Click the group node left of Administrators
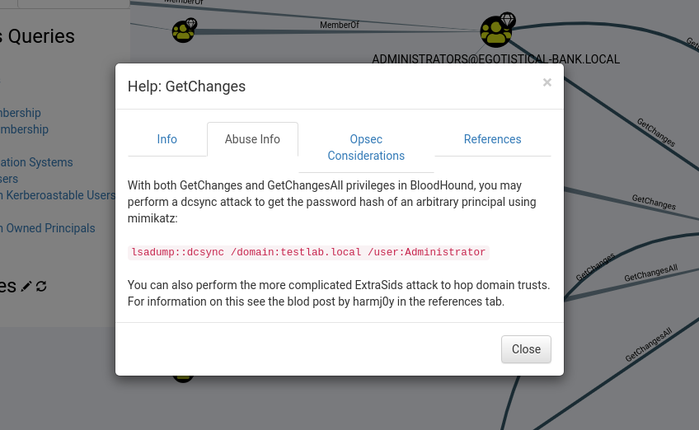 click(182, 31)
